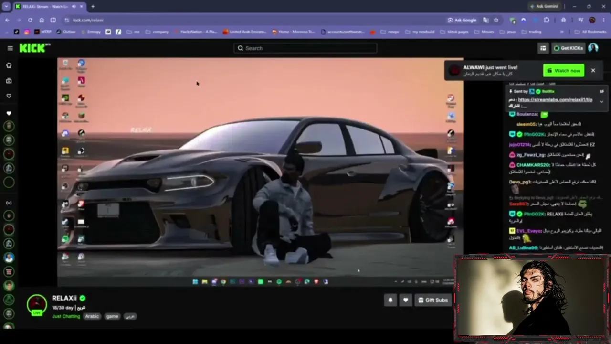
Task: Expand the pinned chat message chevron
Action: pos(601,101)
